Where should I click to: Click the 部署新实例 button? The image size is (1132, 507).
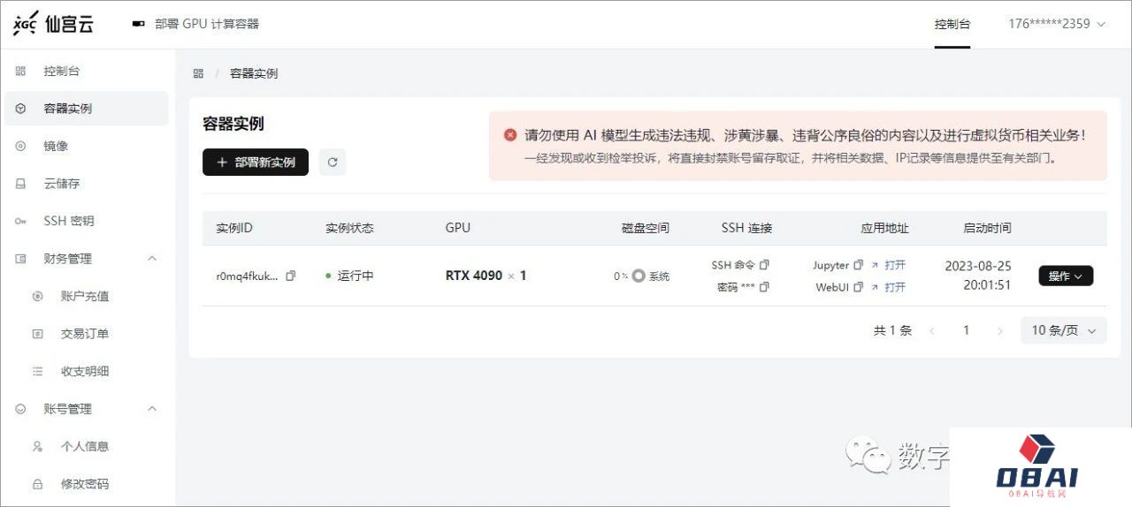pos(256,163)
